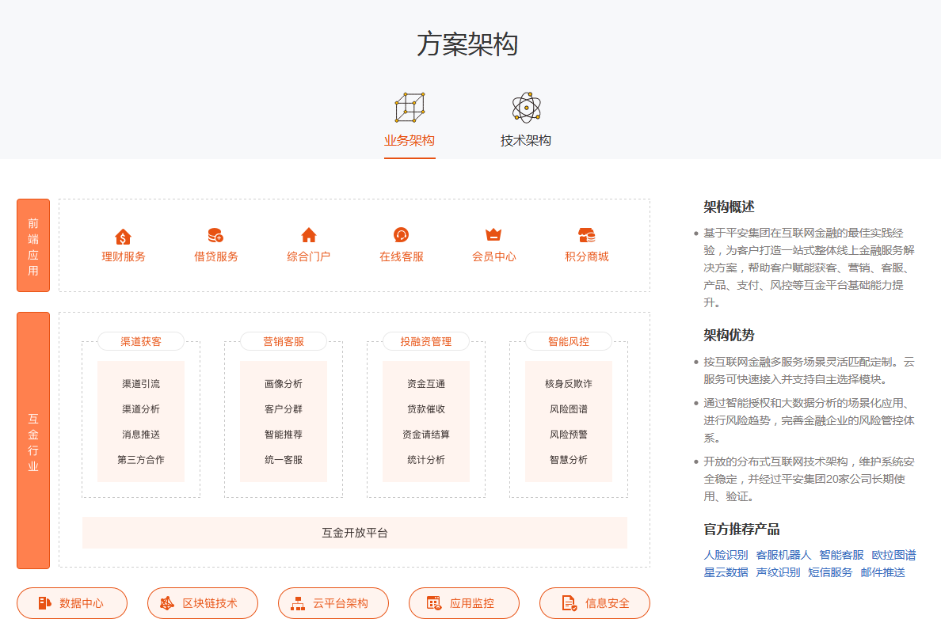Click the 云平台架构 label in its pill button

(341, 603)
